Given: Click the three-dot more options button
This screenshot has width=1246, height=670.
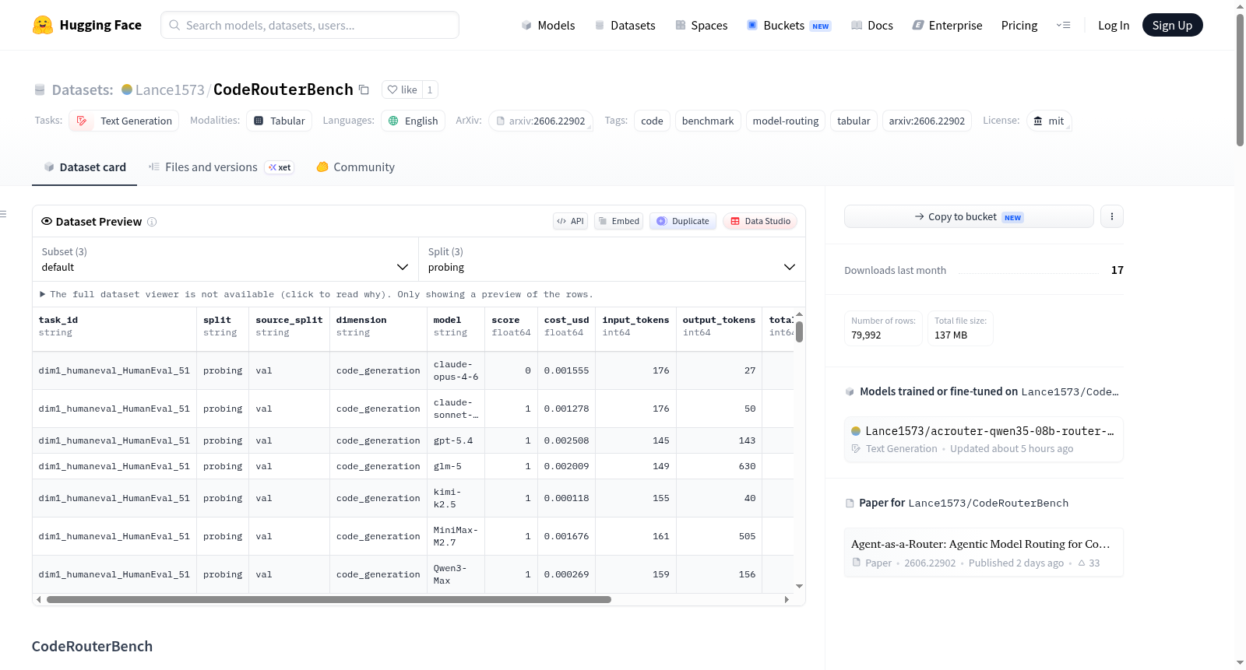Looking at the screenshot, I should click(1112, 216).
